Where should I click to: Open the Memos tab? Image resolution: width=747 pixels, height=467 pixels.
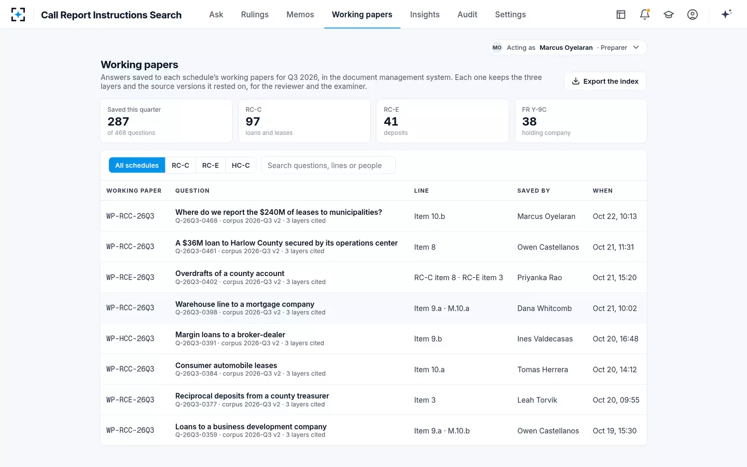300,15
